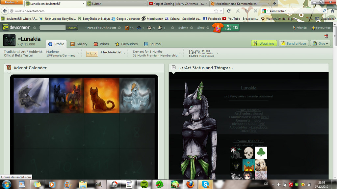The image size is (337, 189).
Task: Expand the Deviant for 8 Months dropdown
Action: pyautogui.click(x=180, y=53)
